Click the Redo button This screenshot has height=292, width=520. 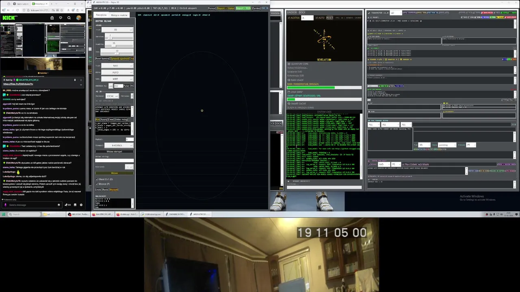[x=105, y=190]
